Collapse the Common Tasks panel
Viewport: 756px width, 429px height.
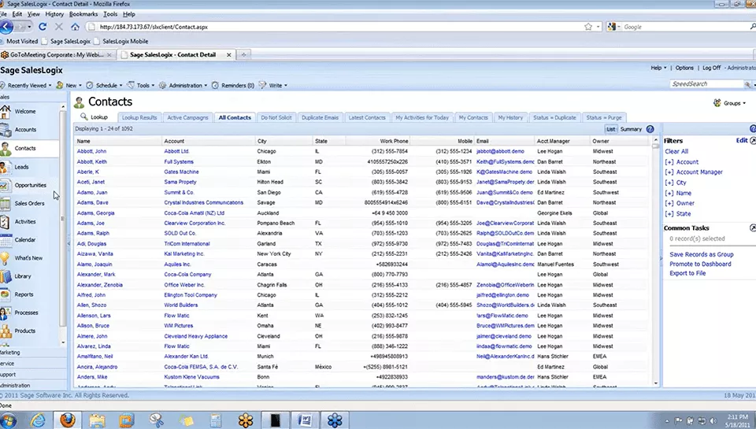click(753, 227)
